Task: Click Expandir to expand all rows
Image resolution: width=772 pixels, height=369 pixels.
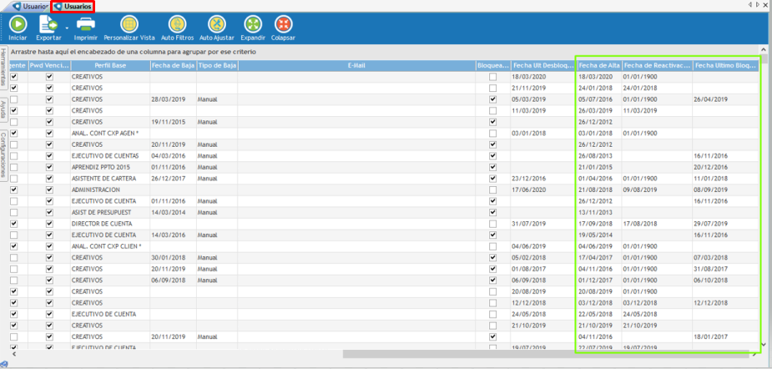Action: [252, 24]
